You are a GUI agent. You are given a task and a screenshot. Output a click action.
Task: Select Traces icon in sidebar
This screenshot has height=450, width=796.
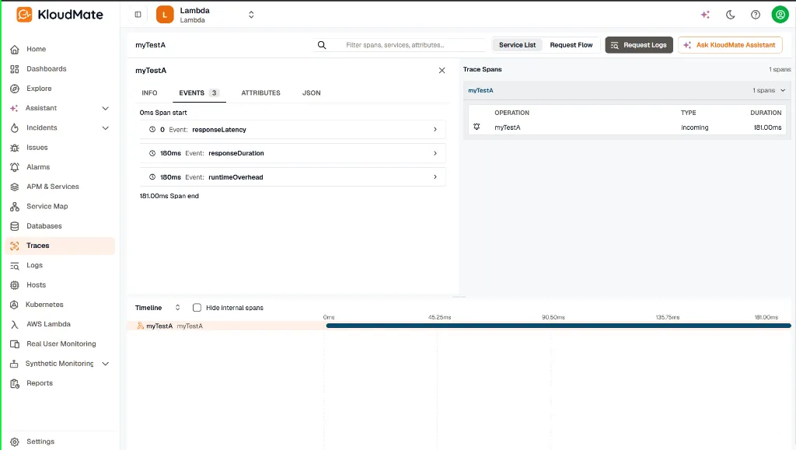click(x=15, y=246)
